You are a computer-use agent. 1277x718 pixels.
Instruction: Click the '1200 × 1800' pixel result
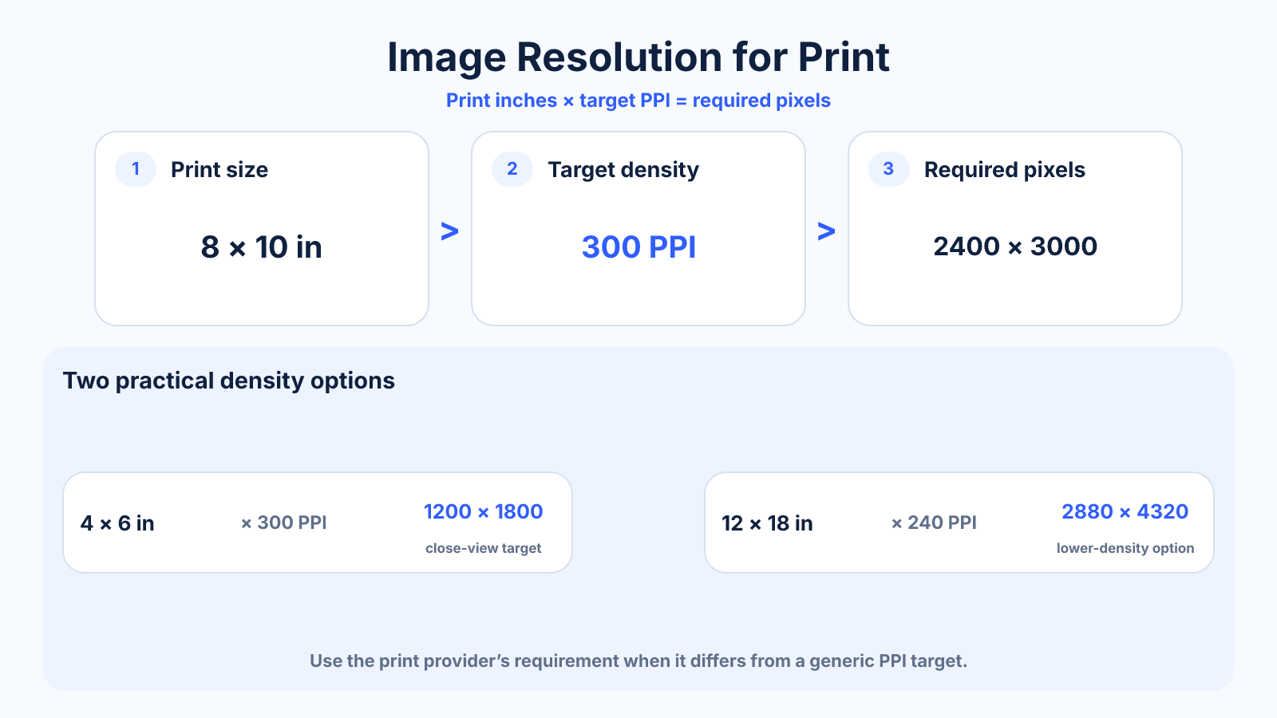tap(484, 511)
